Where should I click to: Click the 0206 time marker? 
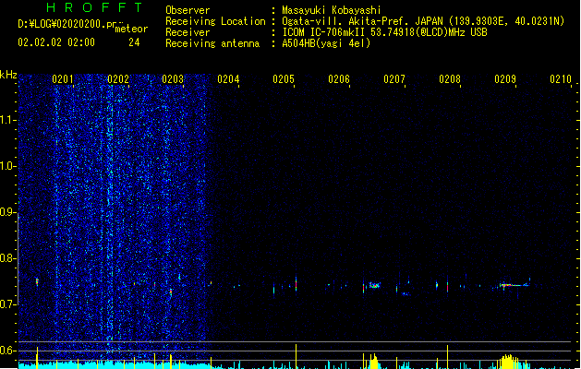[339, 79]
